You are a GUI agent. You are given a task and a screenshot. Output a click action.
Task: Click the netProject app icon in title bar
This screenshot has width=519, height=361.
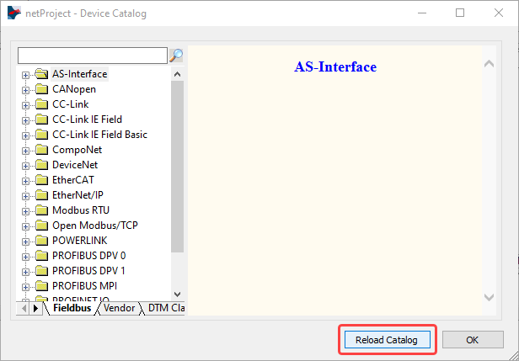14,13
